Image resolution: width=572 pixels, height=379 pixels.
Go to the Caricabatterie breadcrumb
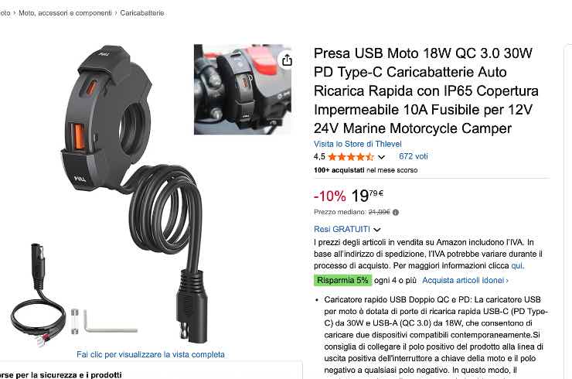click(x=142, y=13)
